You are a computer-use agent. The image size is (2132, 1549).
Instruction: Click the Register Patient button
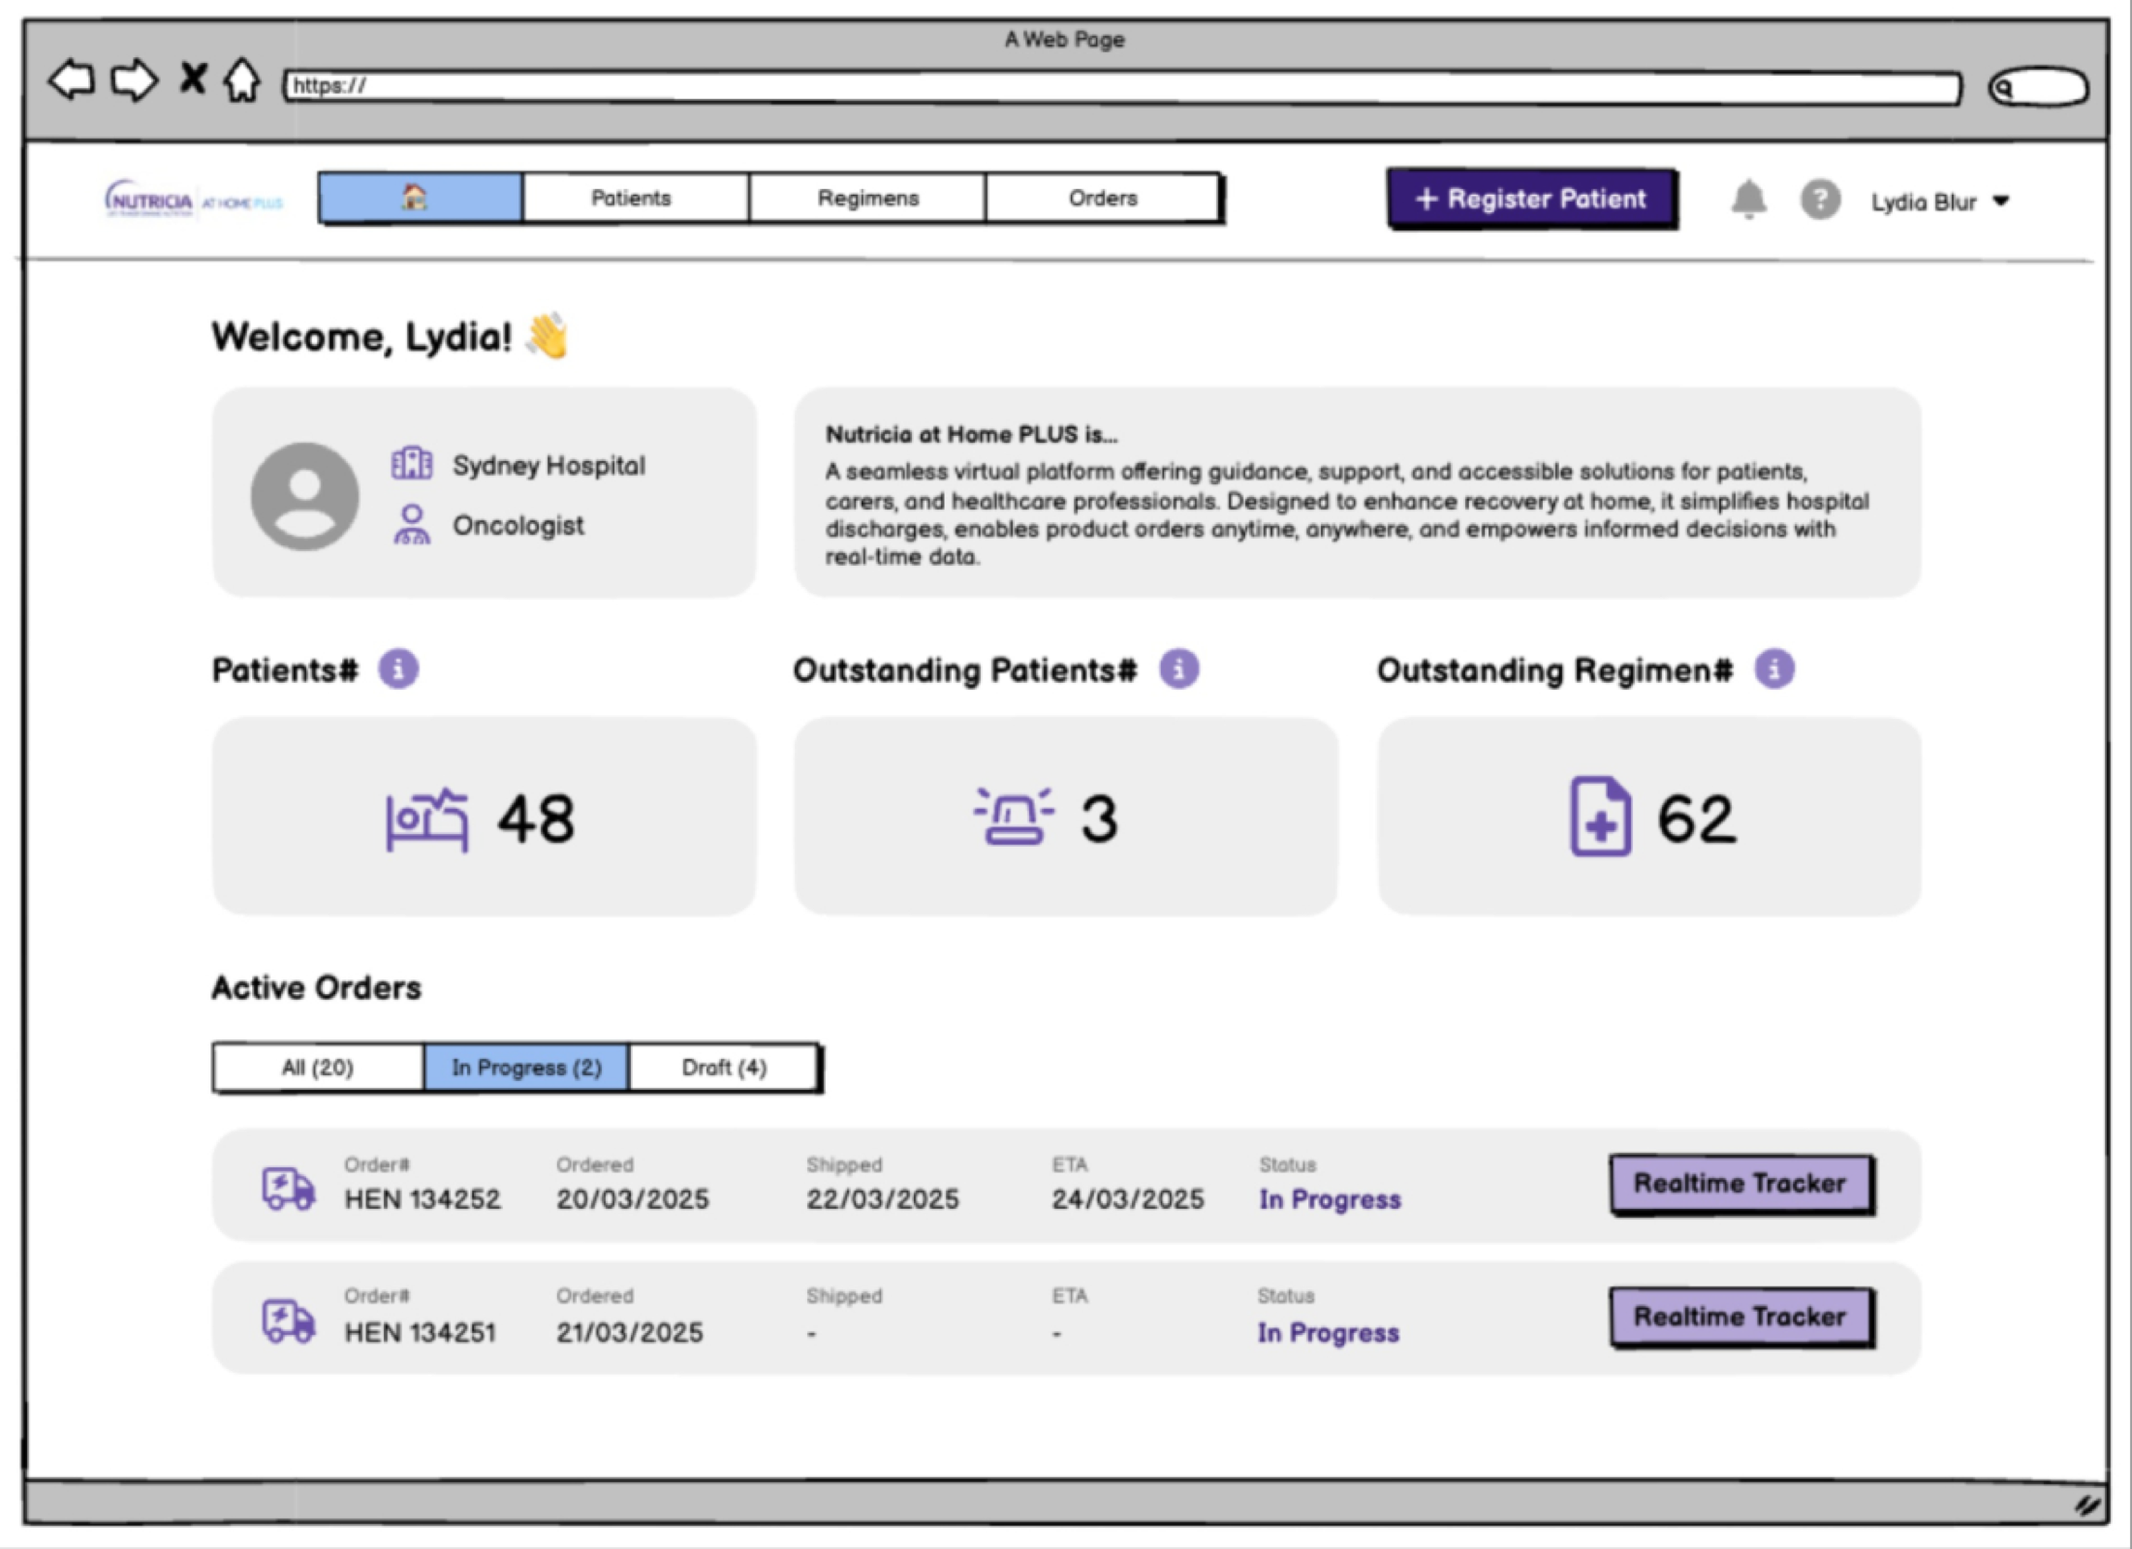coord(1532,200)
